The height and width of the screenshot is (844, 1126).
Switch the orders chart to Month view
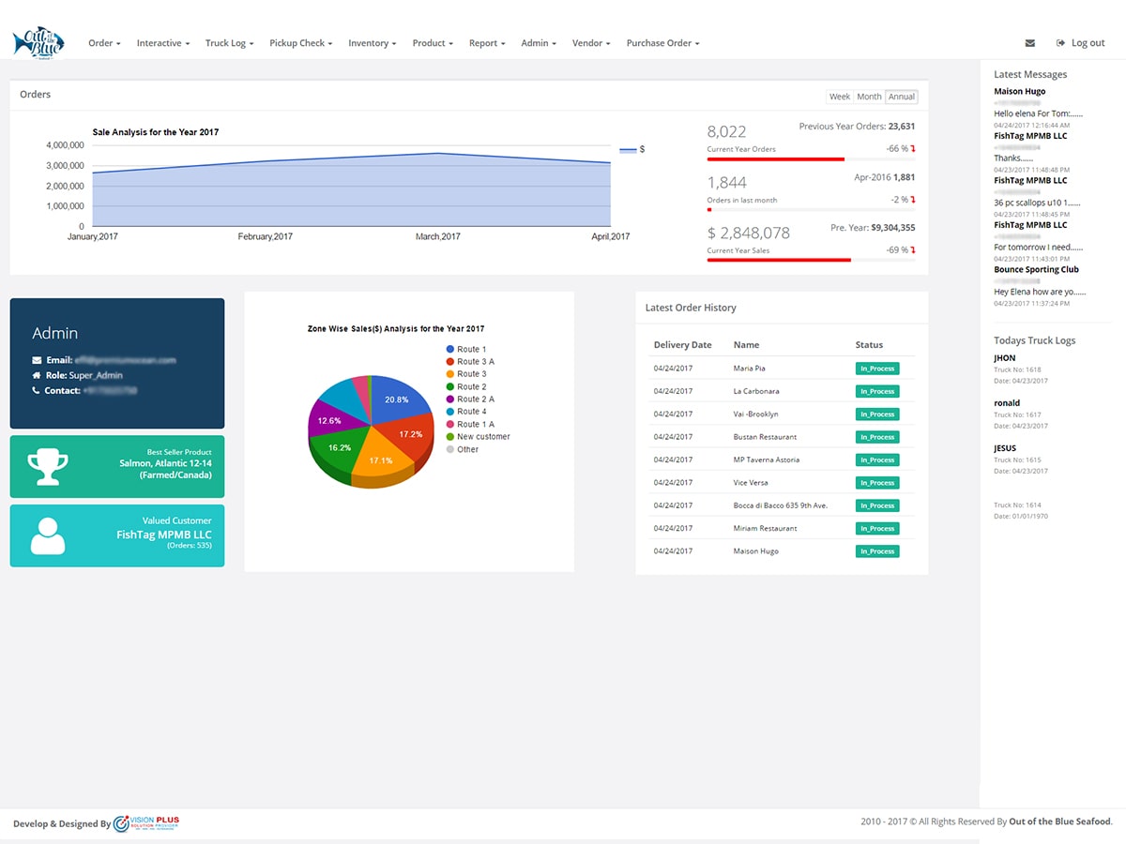[869, 97]
